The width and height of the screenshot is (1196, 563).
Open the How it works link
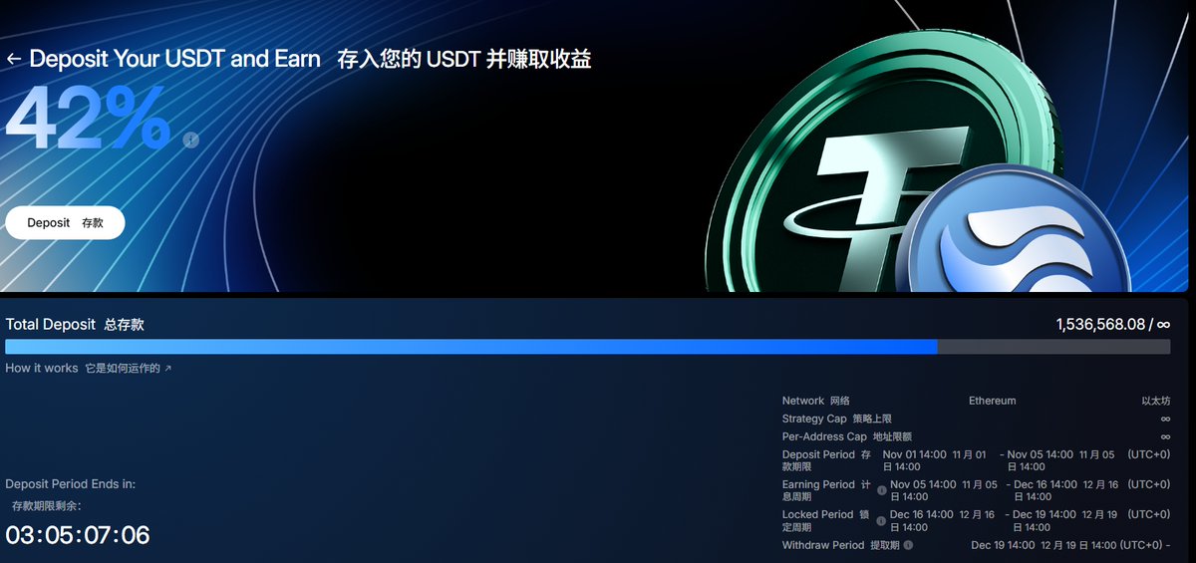(89, 369)
